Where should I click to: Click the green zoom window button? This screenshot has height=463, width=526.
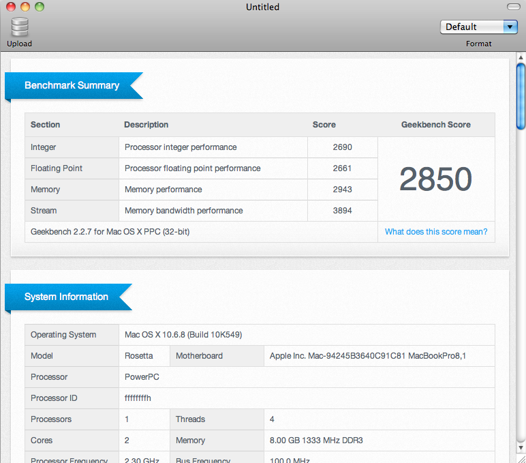(x=40, y=7)
